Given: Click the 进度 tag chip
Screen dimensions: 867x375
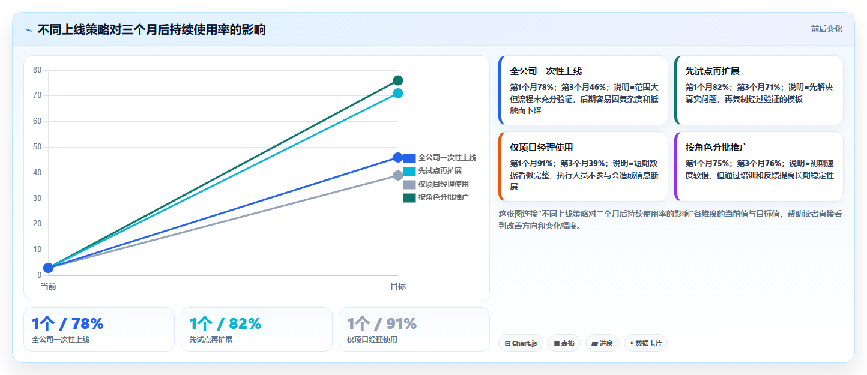Looking at the screenshot, I should click(602, 343).
